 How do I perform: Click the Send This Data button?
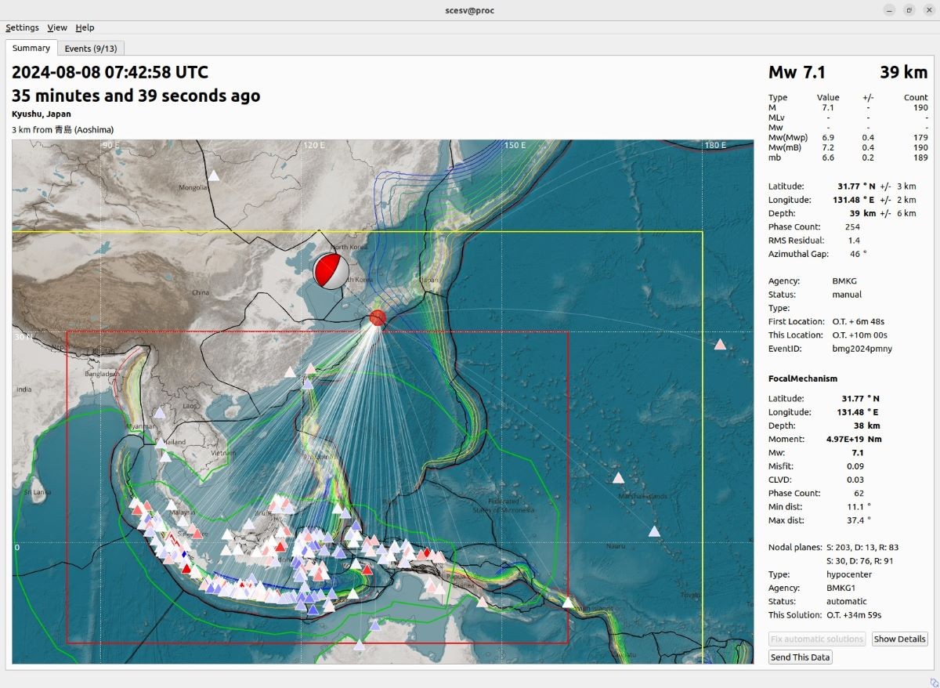pyautogui.click(x=800, y=657)
